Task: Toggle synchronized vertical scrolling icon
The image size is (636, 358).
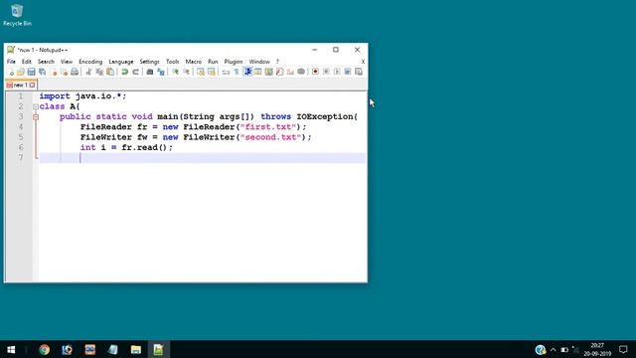Action: click(x=201, y=72)
